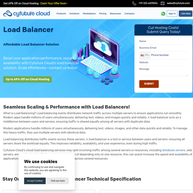Click the phone handset icon in top bar
This screenshot has width=193, height=193.
pos(134,3)
